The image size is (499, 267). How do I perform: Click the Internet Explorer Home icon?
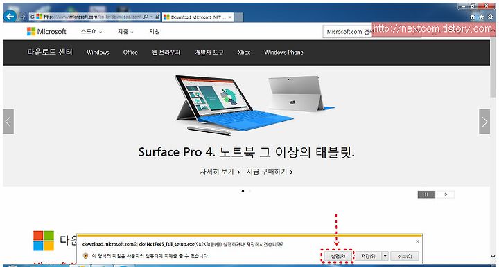point(473,17)
